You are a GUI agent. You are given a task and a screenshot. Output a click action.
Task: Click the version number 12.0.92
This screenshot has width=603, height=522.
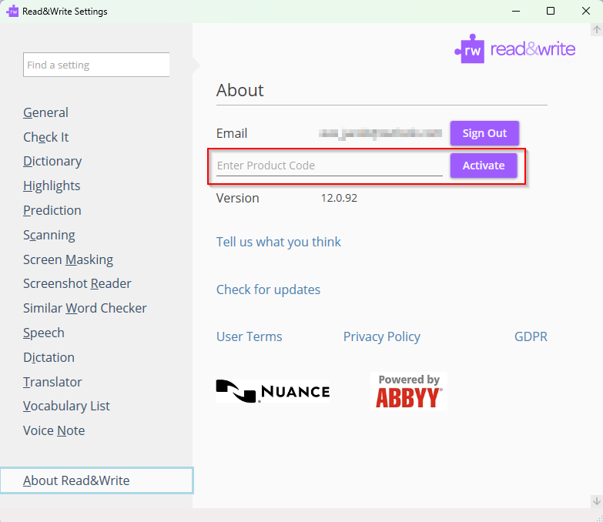tap(339, 198)
